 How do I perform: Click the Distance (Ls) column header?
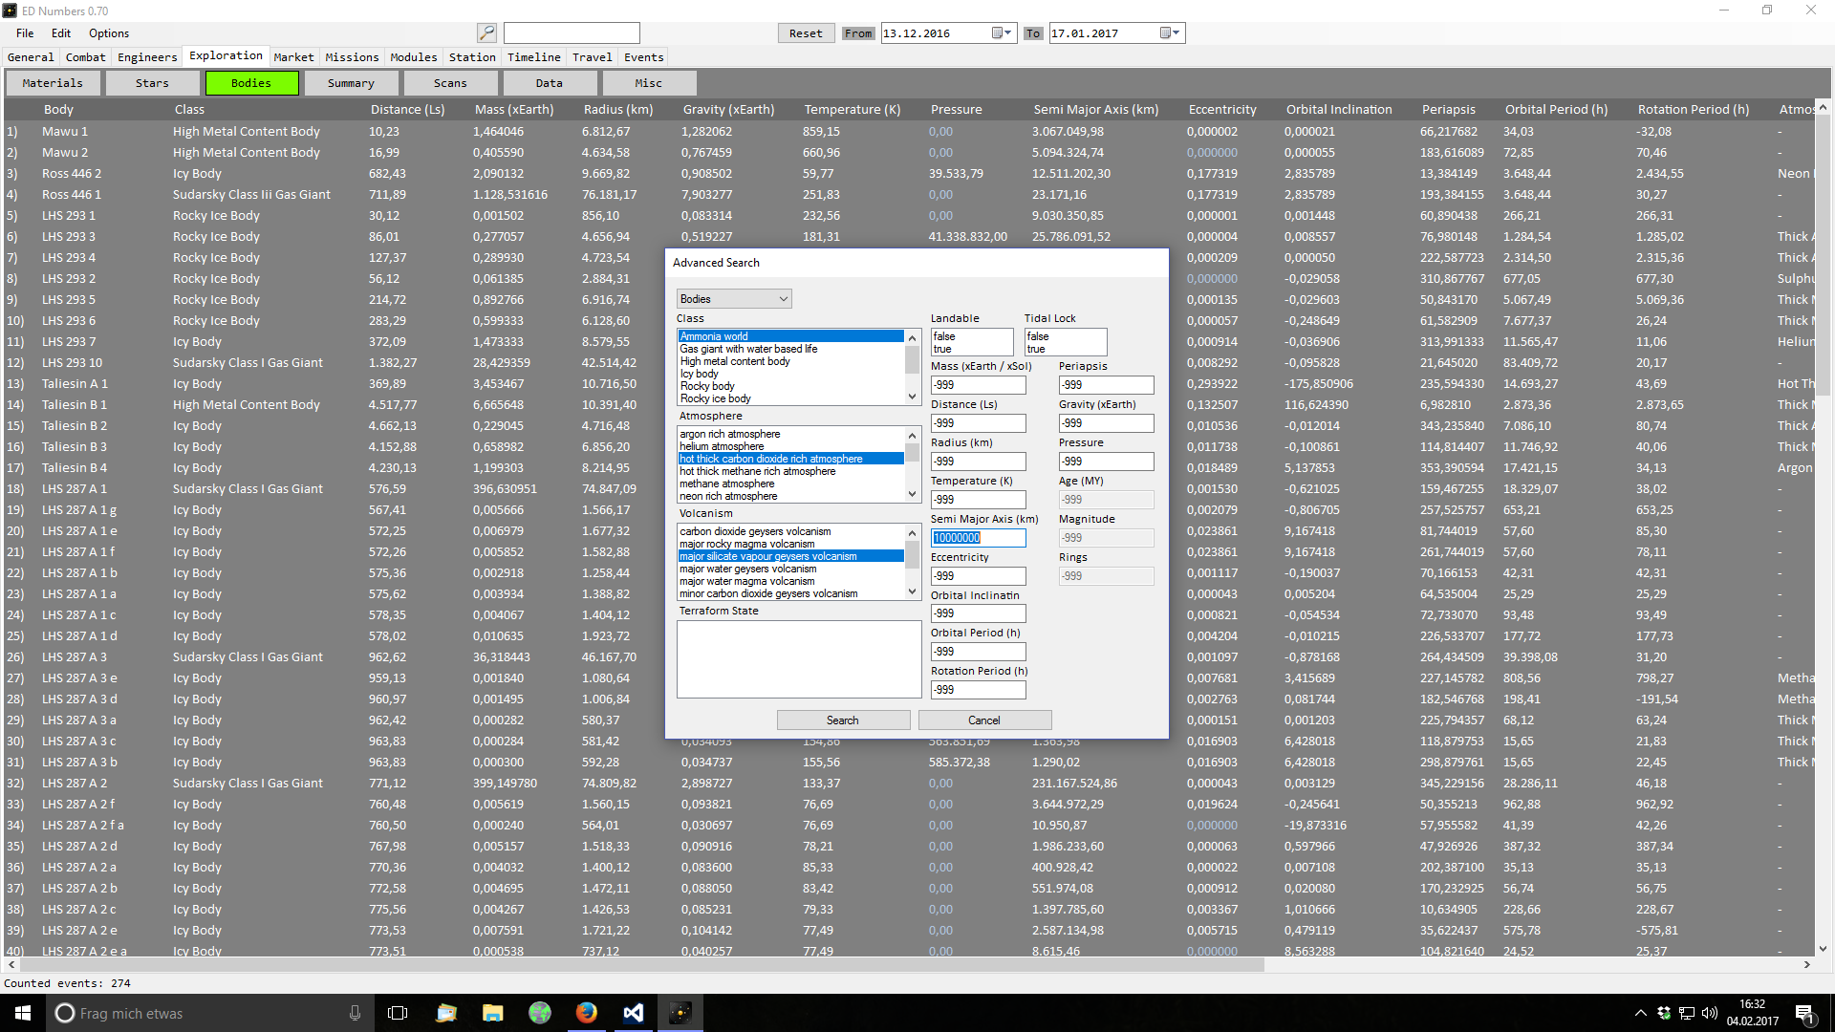click(408, 110)
